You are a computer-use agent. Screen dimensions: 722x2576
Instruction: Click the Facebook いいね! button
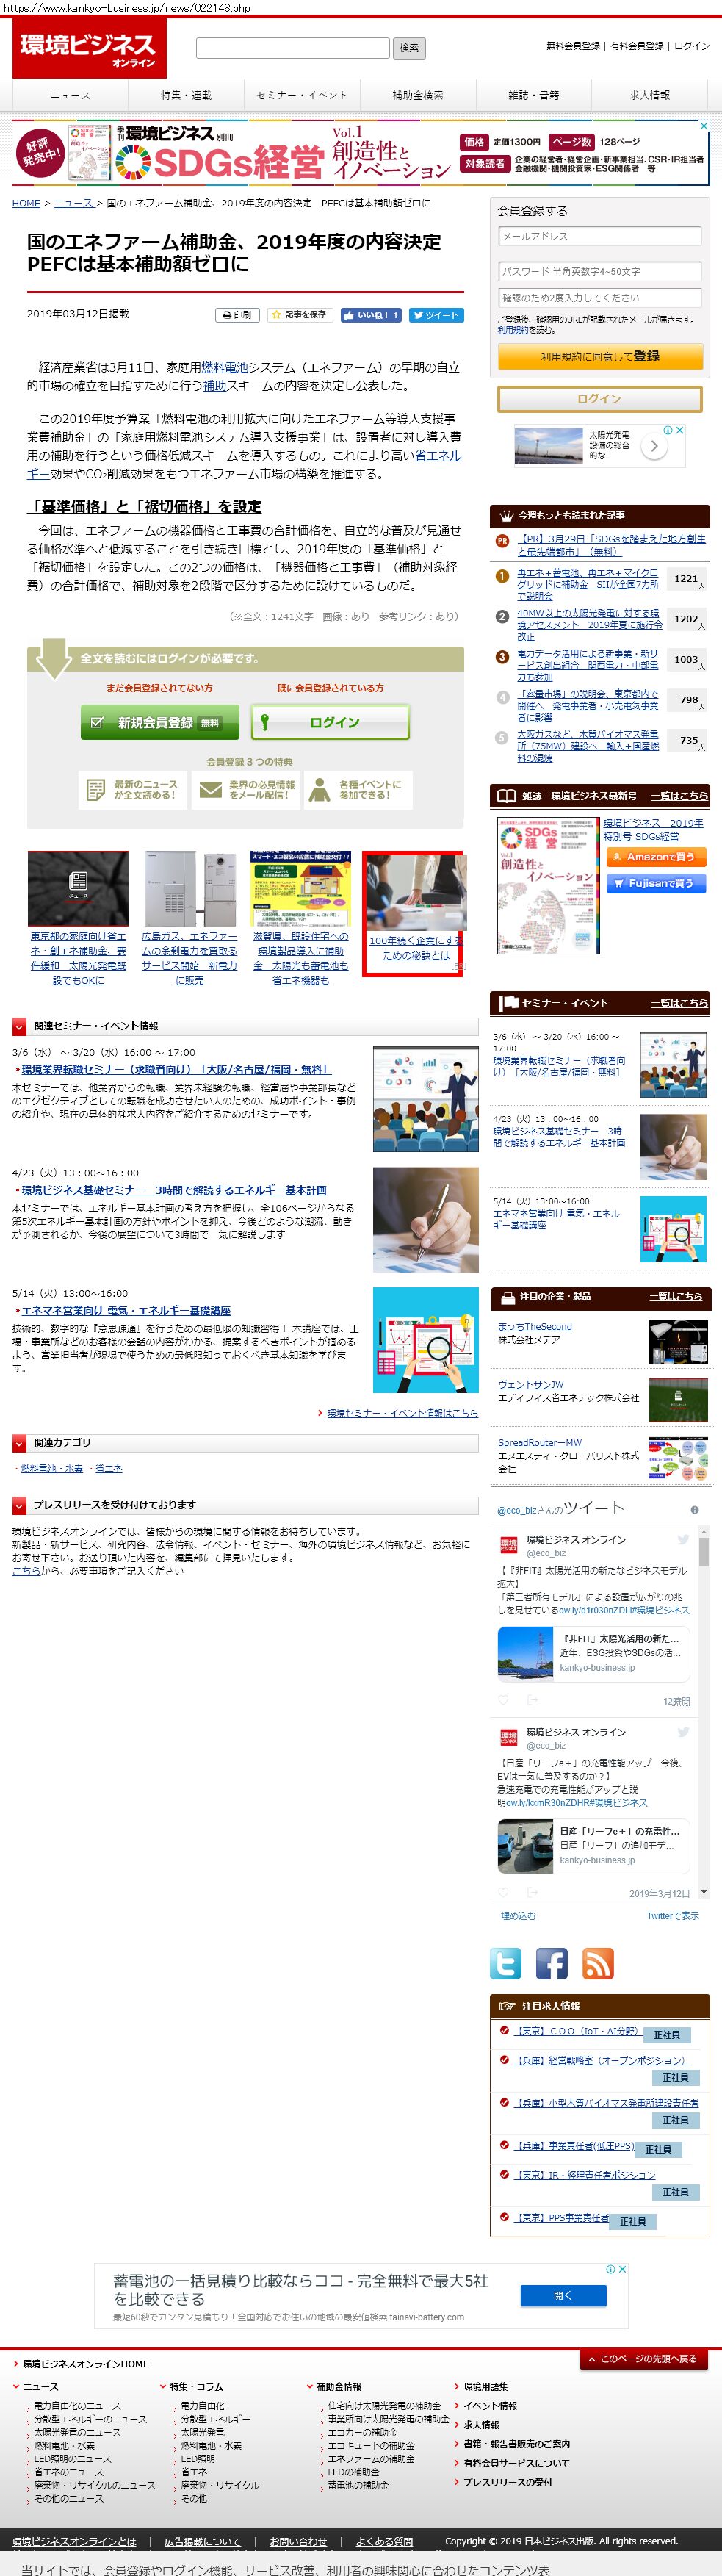pyautogui.click(x=371, y=315)
